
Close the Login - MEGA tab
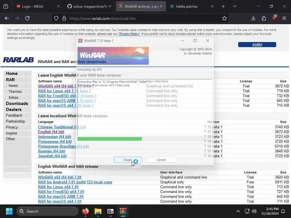[x=59, y=6]
